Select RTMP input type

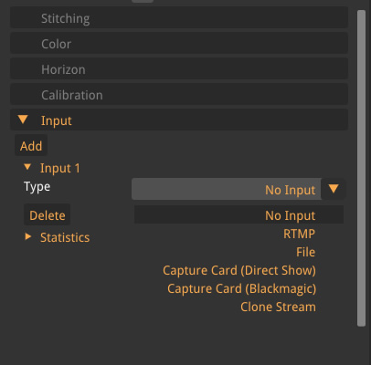[299, 234]
